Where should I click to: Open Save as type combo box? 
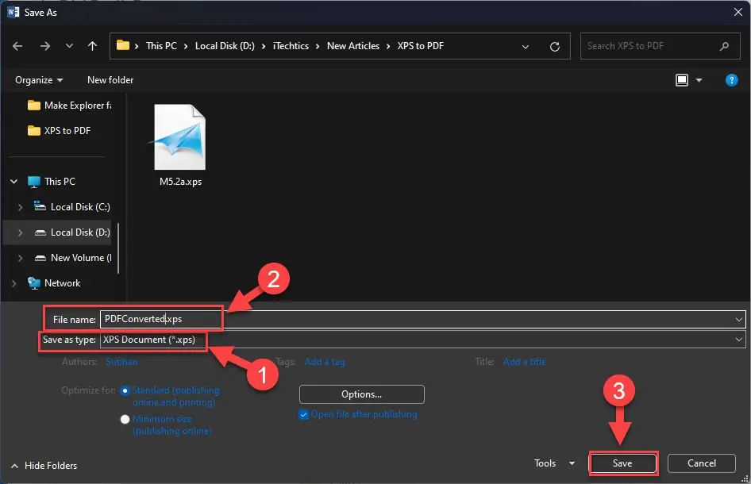422,340
